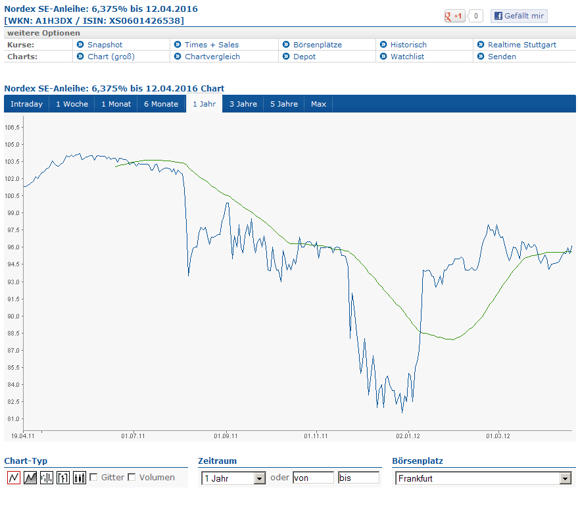The image size is (578, 527).
Task: Open the Times + Sales link
Action: (x=212, y=45)
